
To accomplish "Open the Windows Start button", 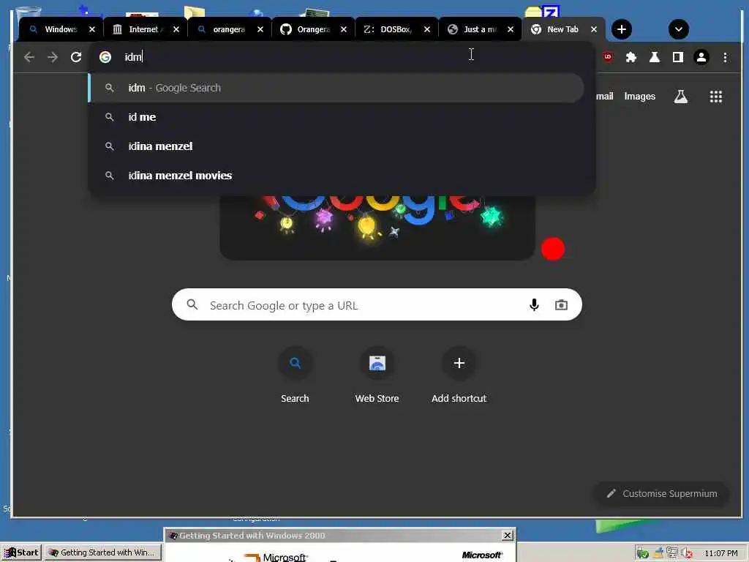I will (x=21, y=552).
